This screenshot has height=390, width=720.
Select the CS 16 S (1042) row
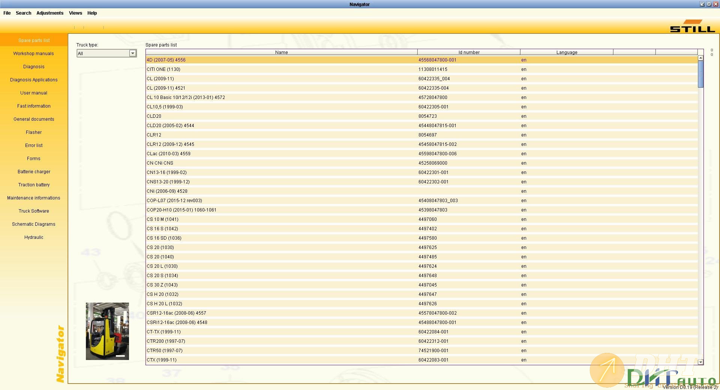421,229
